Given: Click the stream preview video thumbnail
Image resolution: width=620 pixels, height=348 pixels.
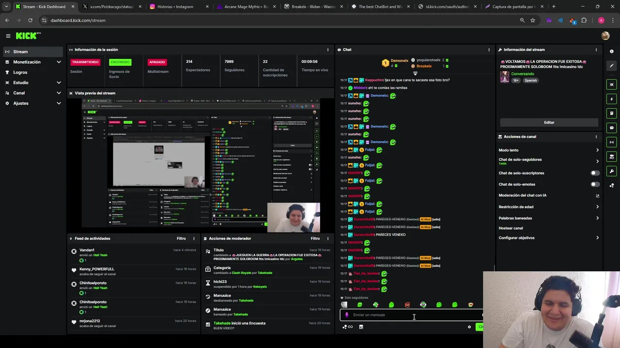Looking at the screenshot, I should pyautogui.click(x=201, y=166).
